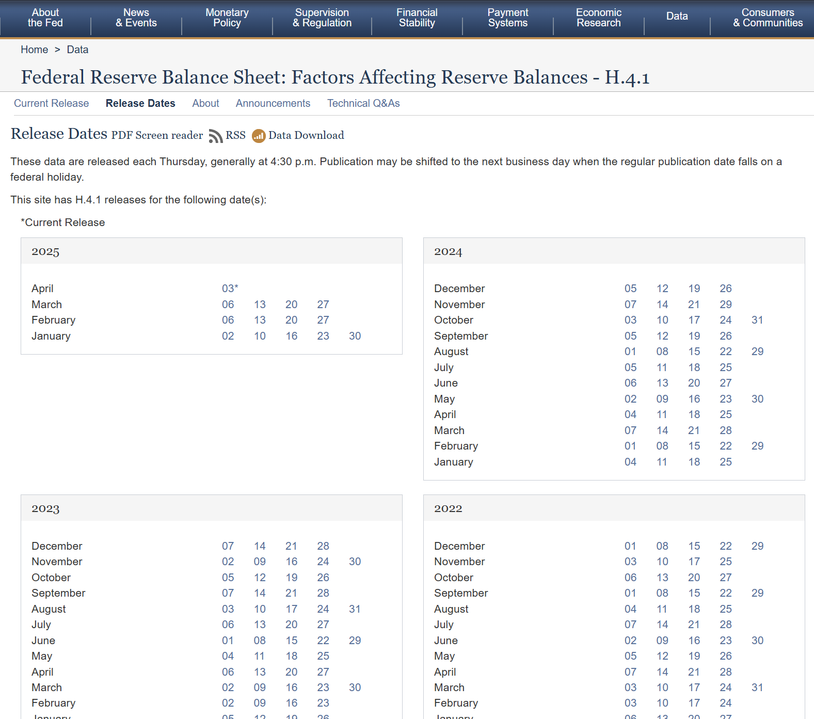Screen dimensions: 814x719
Task: Open the December 07 2023 release
Action: [x=228, y=546]
